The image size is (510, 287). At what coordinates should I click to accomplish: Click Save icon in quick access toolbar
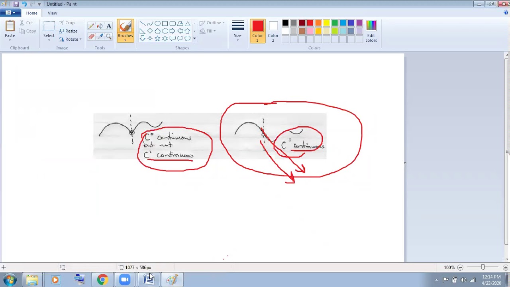tap(16, 4)
